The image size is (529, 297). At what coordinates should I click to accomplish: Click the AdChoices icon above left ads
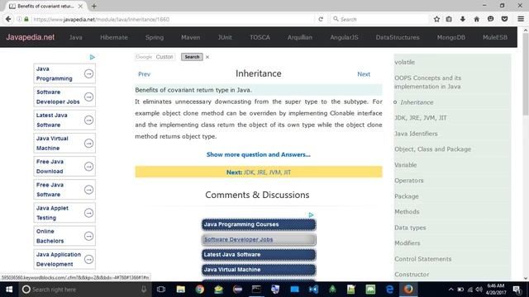point(92,57)
